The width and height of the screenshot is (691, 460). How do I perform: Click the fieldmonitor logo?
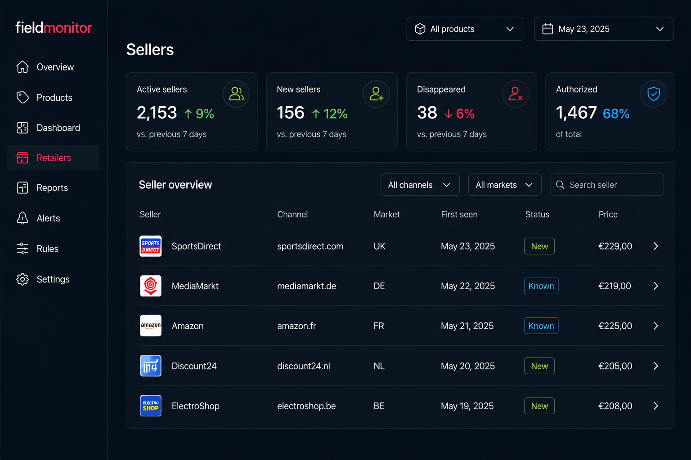click(54, 28)
